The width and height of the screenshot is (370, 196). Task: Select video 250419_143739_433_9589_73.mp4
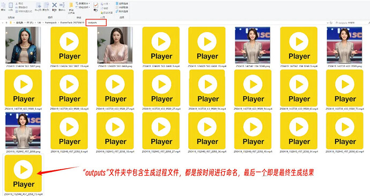344,90
